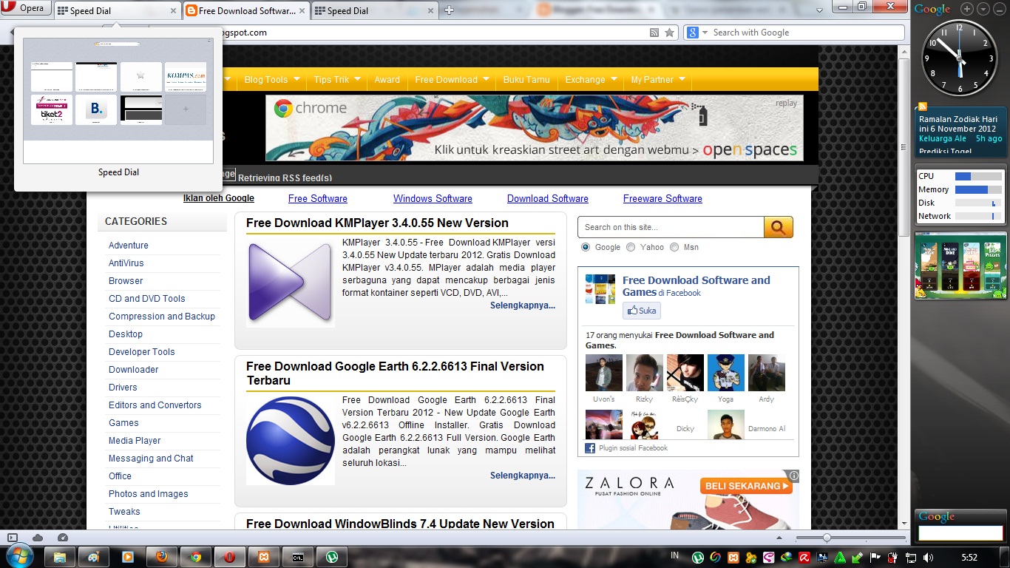Toggle the Opera panels button in status bar
The width and height of the screenshot is (1010, 568).
point(12,538)
